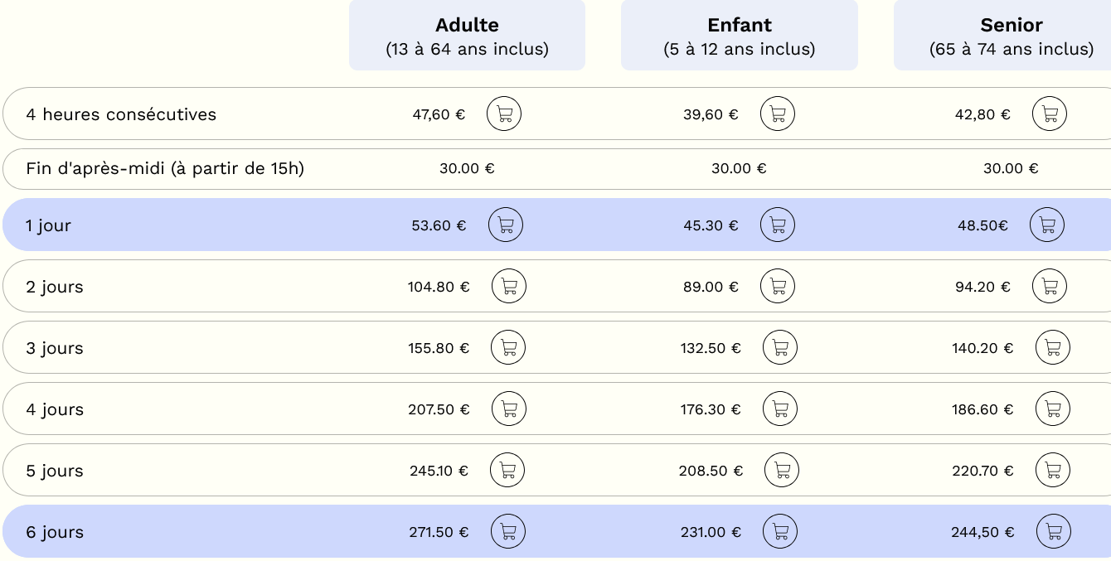The image size is (1111, 561).
Task: Select the Enfant column header
Action: click(739, 36)
